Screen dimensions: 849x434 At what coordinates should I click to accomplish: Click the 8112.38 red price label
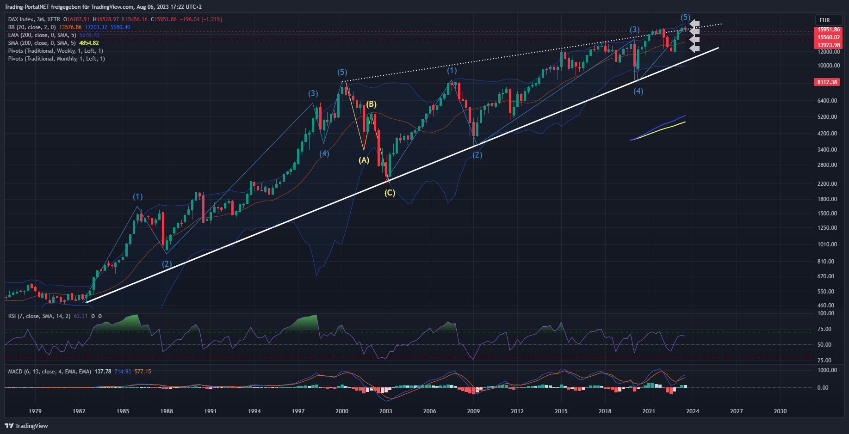(827, 82)
